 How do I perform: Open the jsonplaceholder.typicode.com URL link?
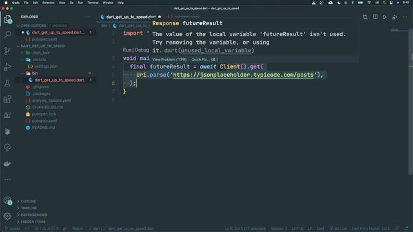pos(243,75)
